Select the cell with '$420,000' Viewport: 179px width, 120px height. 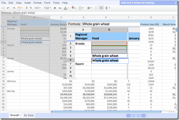(106, 85)
